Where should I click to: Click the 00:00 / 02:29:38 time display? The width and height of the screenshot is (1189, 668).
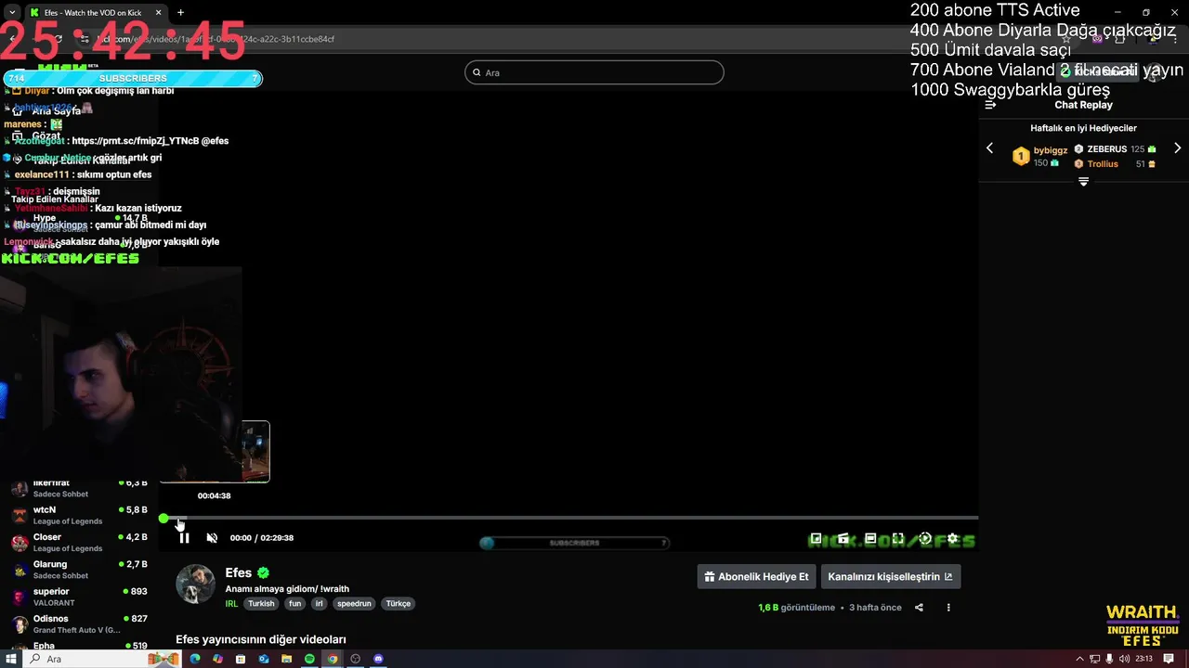[262, 538]
